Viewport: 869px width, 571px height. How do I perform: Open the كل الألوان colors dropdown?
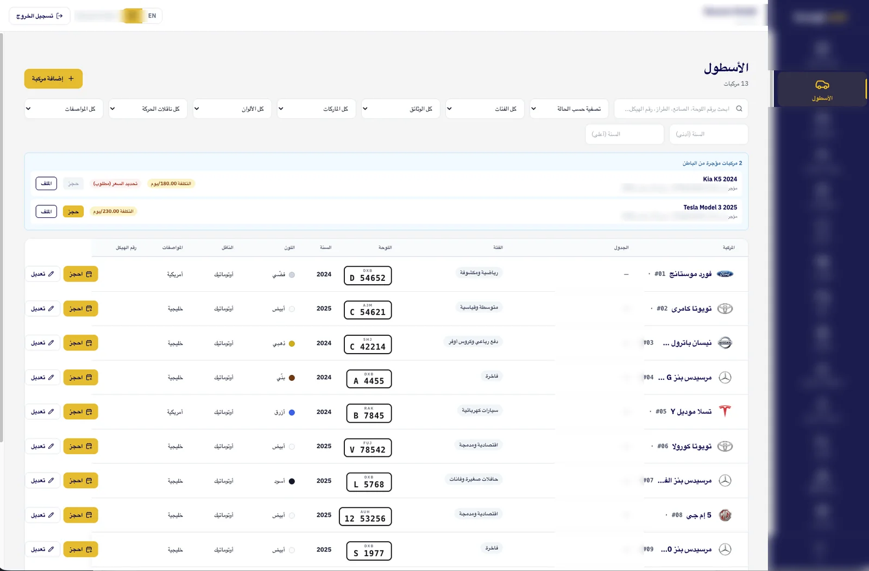tap(232, 109)
